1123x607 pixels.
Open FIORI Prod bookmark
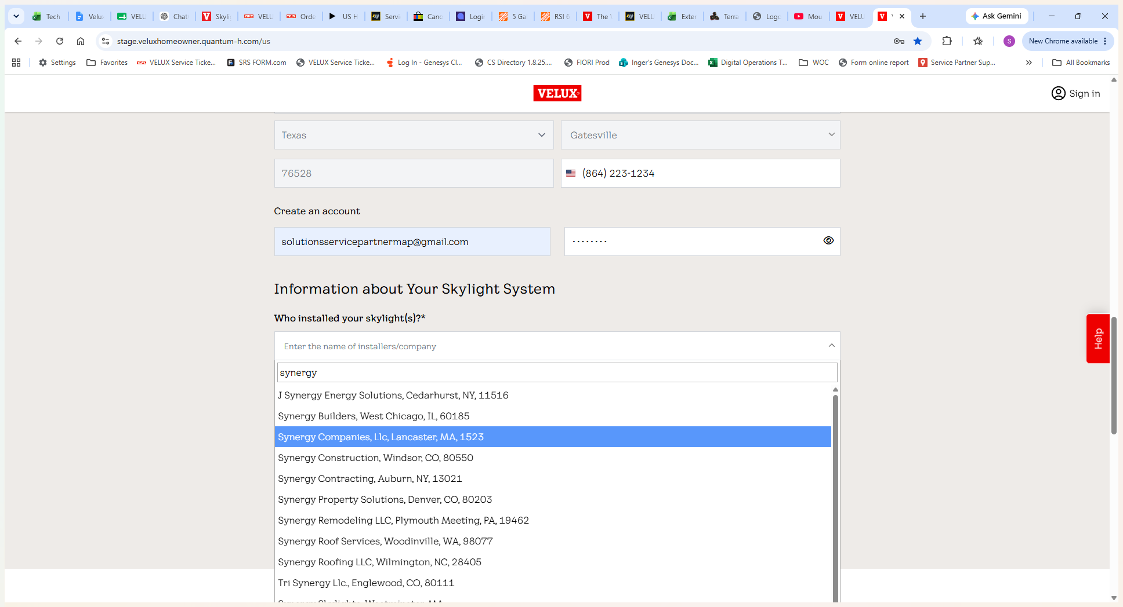(586, 63)
